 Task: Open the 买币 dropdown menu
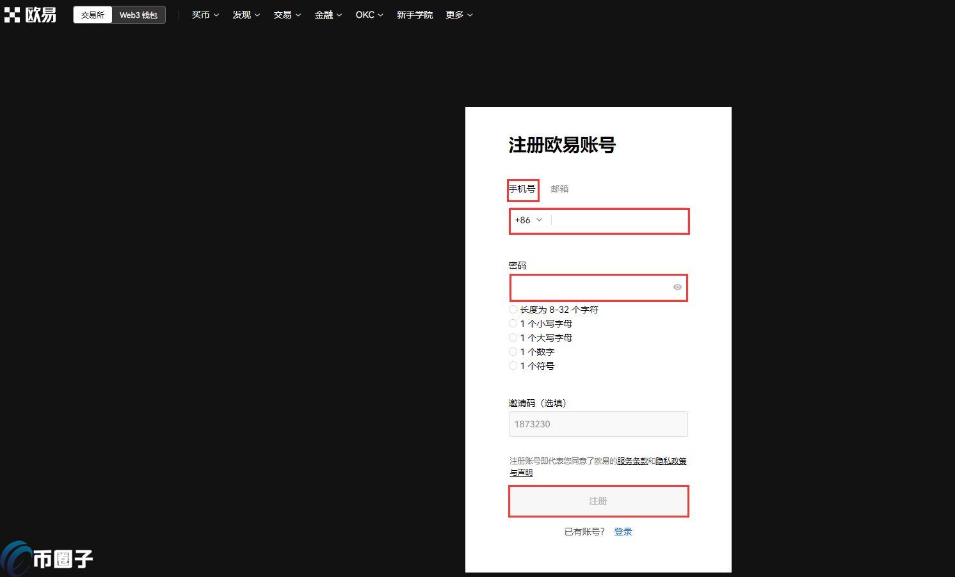pos(205,15)
